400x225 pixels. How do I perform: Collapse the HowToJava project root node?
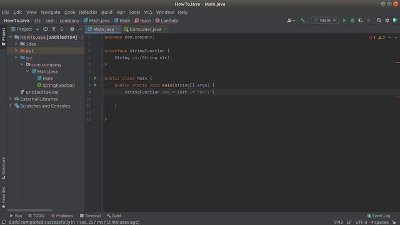point(11,37)
